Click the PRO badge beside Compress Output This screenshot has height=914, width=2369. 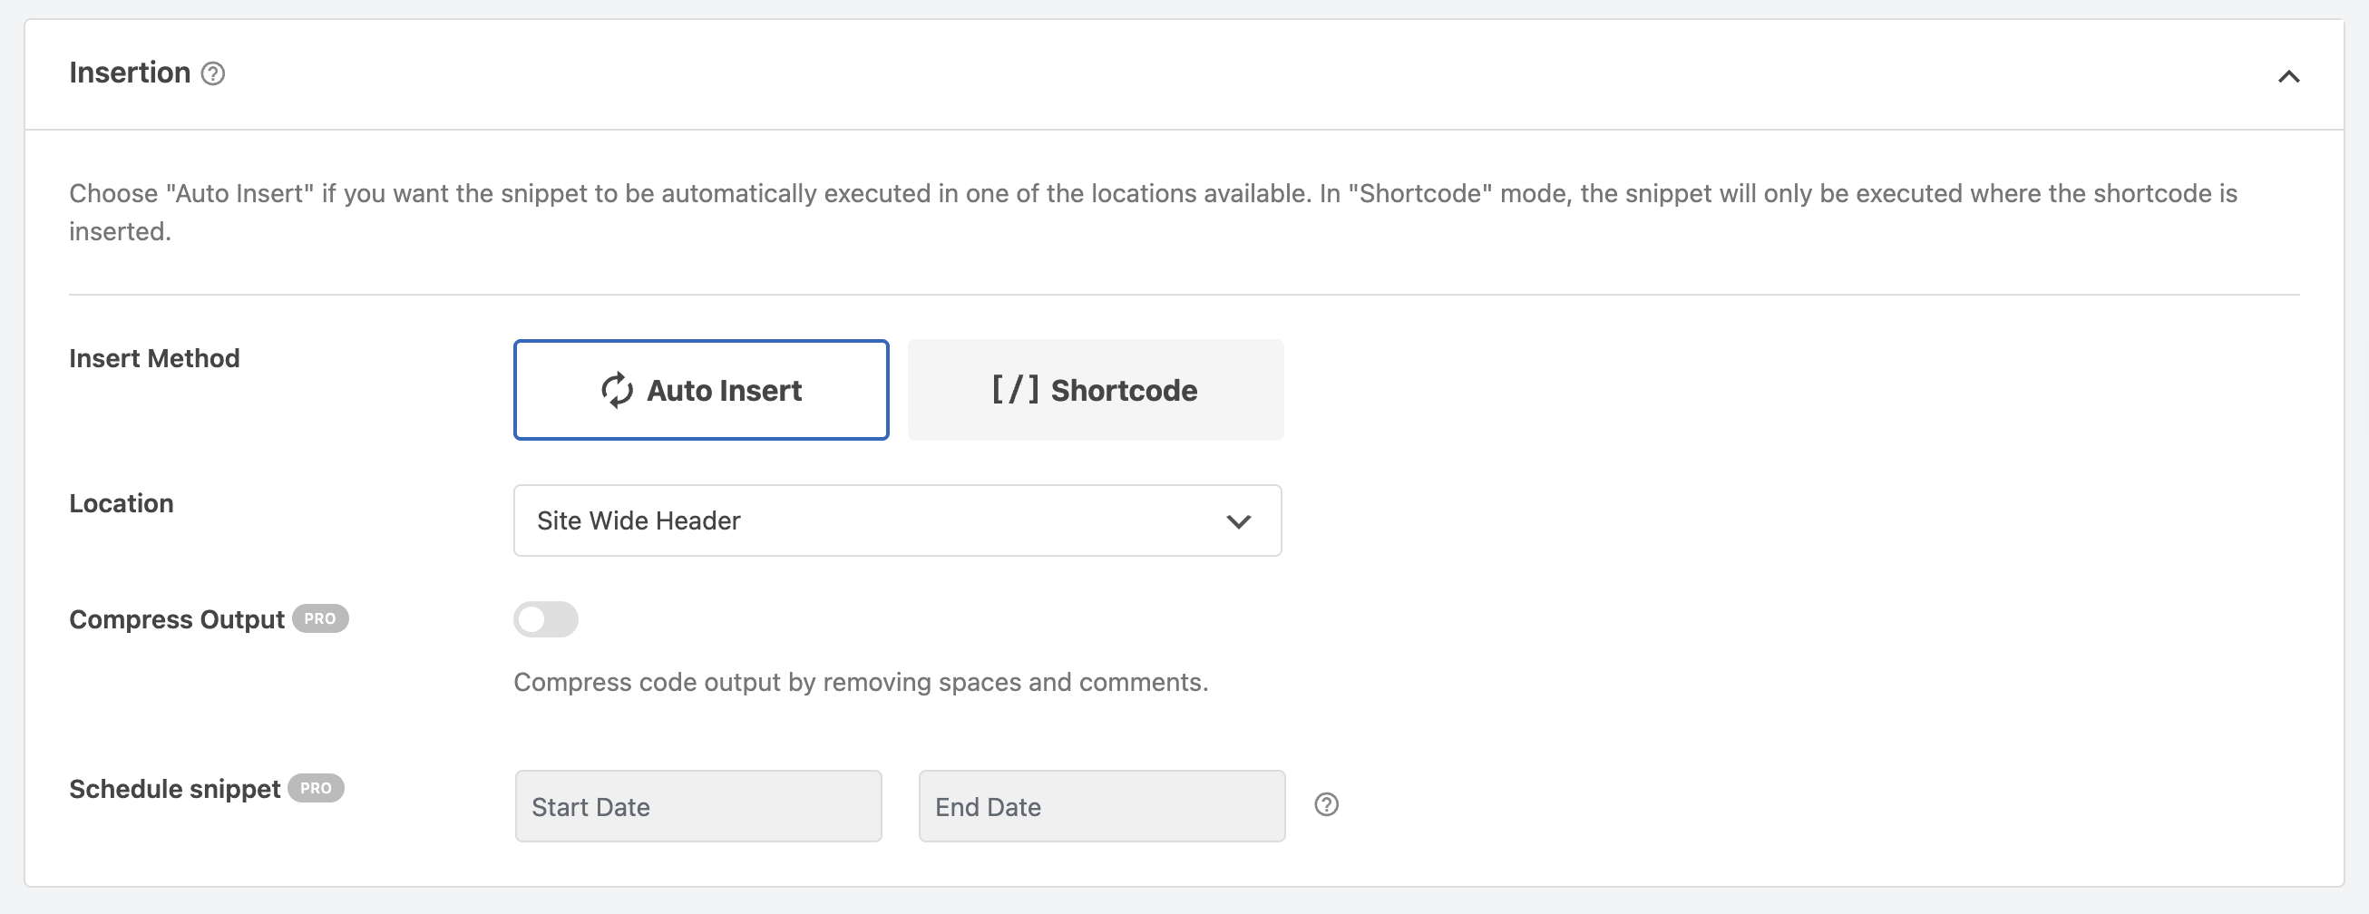click(320, 618)
